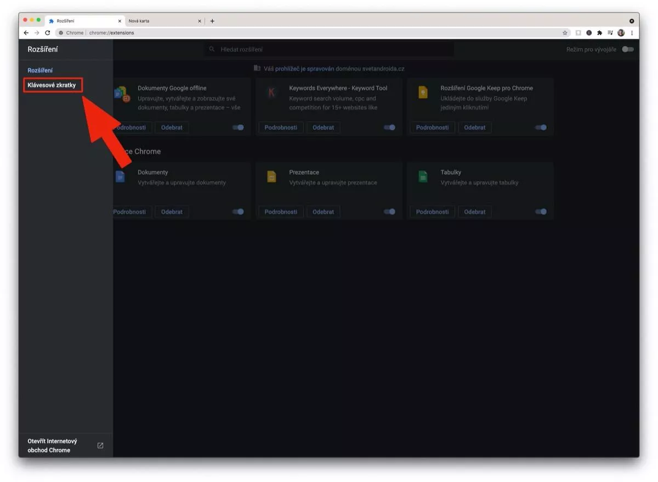Click the tab search arrow in the title bar
The width and height of the screenshot is (658, 482).
click(x=632, y=21)
